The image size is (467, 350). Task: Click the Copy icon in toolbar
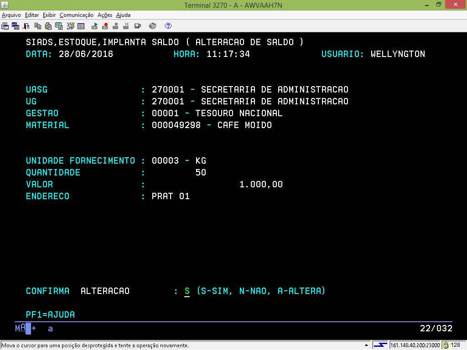coord(38,26)
